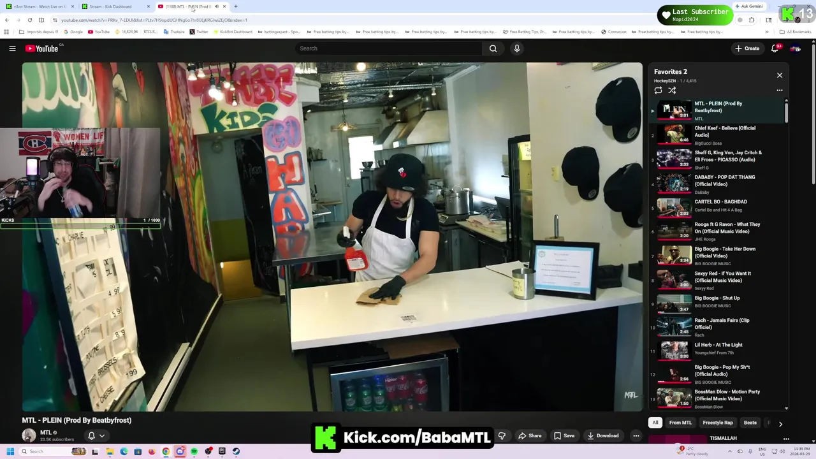Open the MTL channel avatar
Screen dimensions: 816x459
(x=29, y=435)
